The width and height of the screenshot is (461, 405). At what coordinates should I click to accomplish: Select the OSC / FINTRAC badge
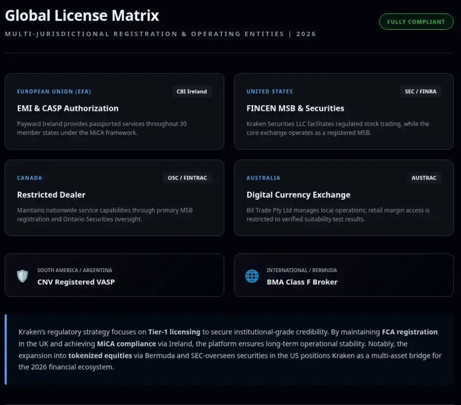click(x=187, y=178)
